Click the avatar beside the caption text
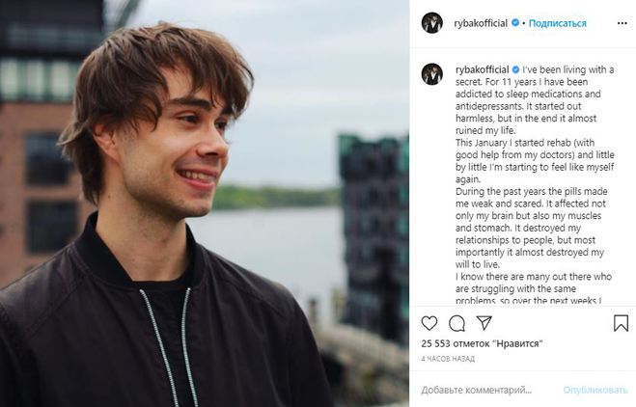Image resolution: width=636 pixels, height=407 pixels. [x=431, y=74]
